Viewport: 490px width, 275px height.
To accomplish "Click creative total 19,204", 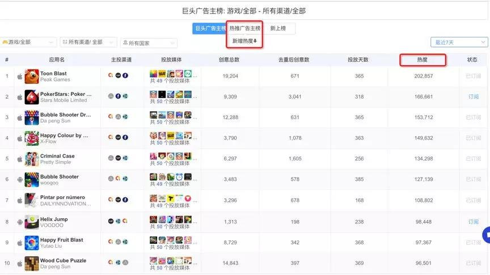I will [x=230, y=76].
